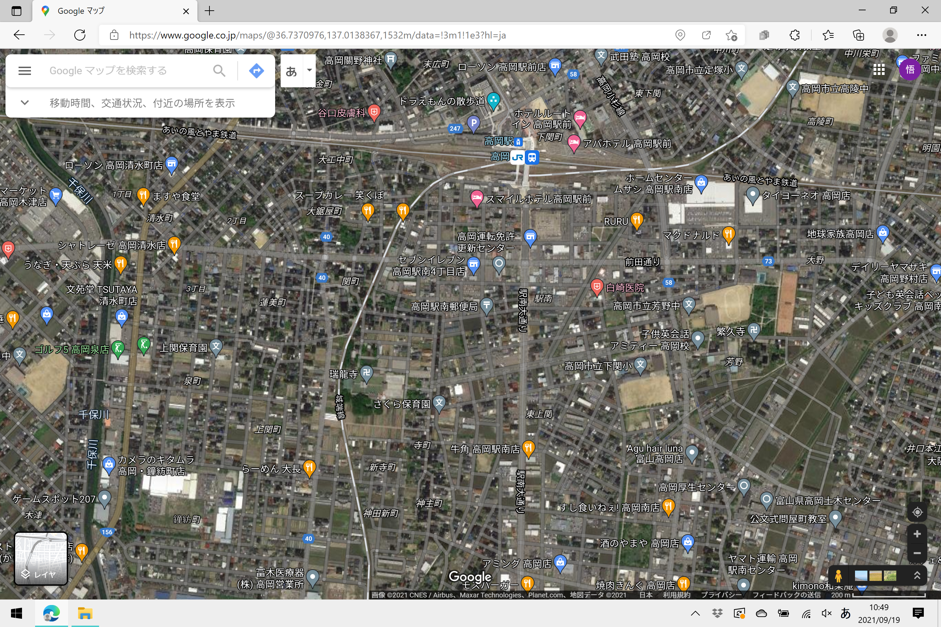941x627 pixels.
Task: Open the notification center icon
Action: (x=918, y=613)
